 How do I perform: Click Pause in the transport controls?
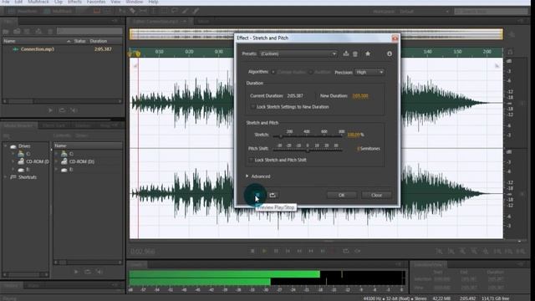276,251
